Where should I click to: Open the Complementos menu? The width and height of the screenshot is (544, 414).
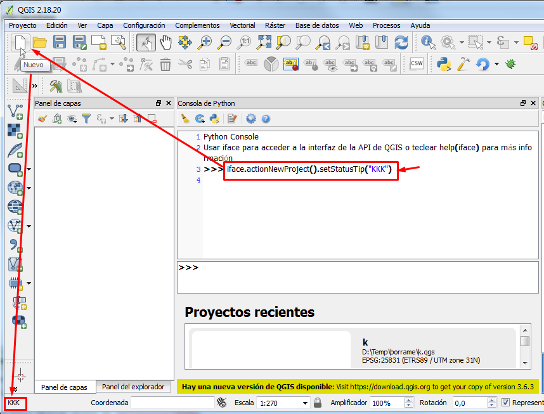[197, 25]
